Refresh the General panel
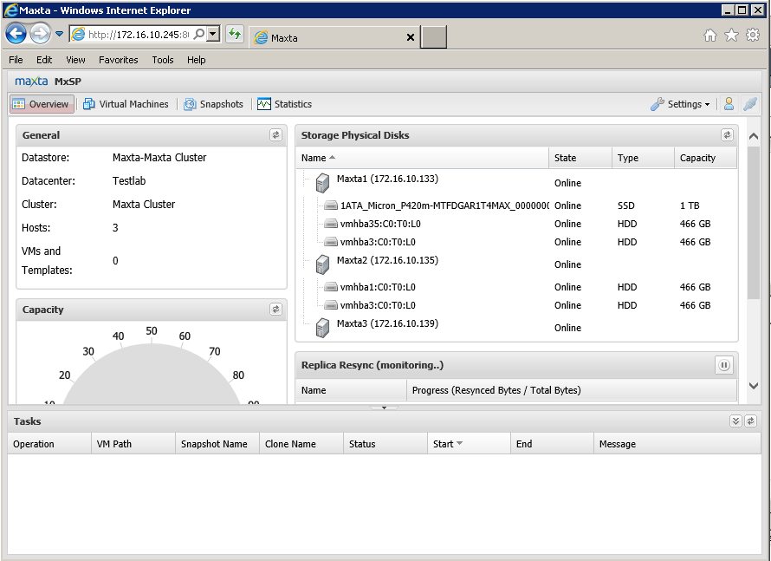This screenshot has width=771, height=561. (x=275, y=135)
